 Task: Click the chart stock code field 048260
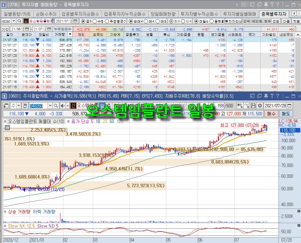[x=38, y=106]
